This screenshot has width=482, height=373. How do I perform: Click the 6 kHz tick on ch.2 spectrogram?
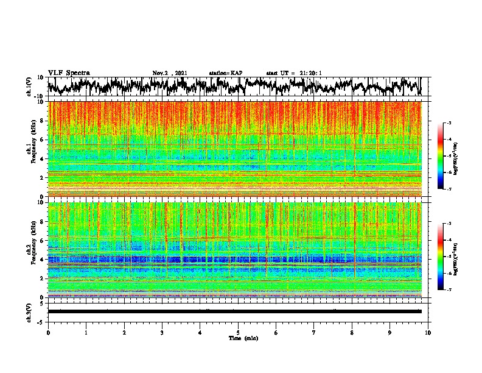click(x=42, y=240)
